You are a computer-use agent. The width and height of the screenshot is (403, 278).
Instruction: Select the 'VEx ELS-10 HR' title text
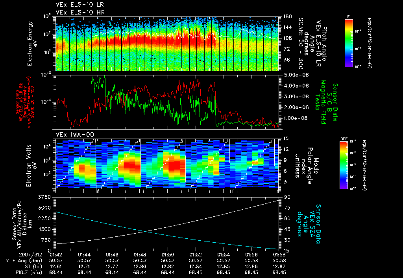point(80,12)
